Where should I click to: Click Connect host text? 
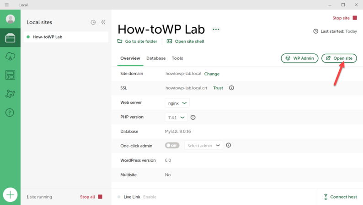pyautogui.click(x=343, y=197)
